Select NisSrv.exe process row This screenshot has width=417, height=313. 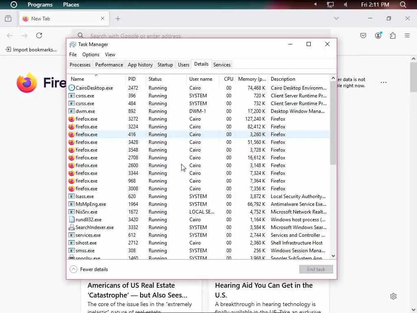(198, 212)
